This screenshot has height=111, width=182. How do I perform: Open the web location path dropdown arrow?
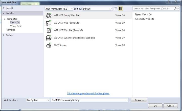click(127, 100)
